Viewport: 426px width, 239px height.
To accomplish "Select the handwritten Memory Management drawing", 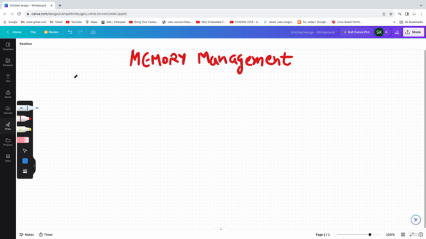I will (211, 62).
